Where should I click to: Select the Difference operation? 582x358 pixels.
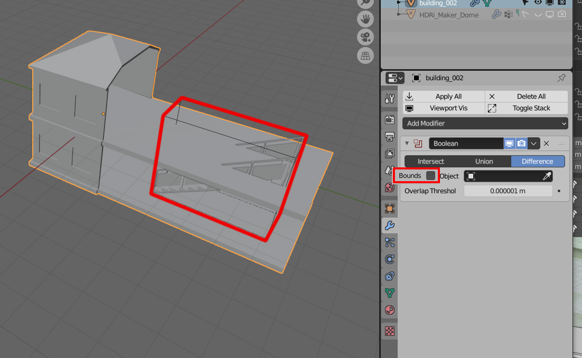coord(538,162)
